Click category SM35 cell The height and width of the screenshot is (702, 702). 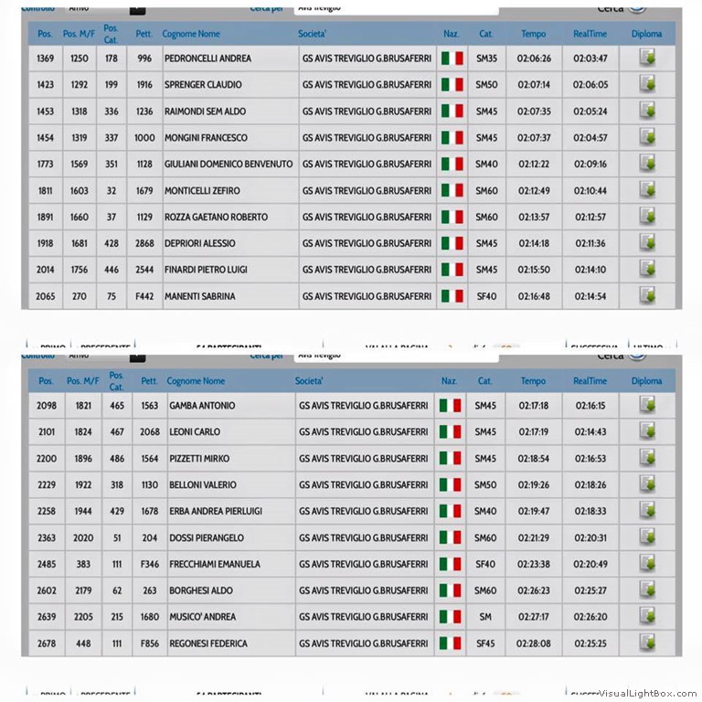point(486,58)
